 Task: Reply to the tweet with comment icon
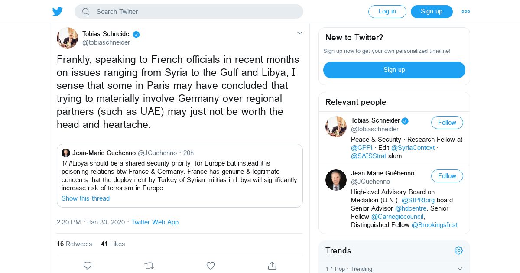coord(88,266)
